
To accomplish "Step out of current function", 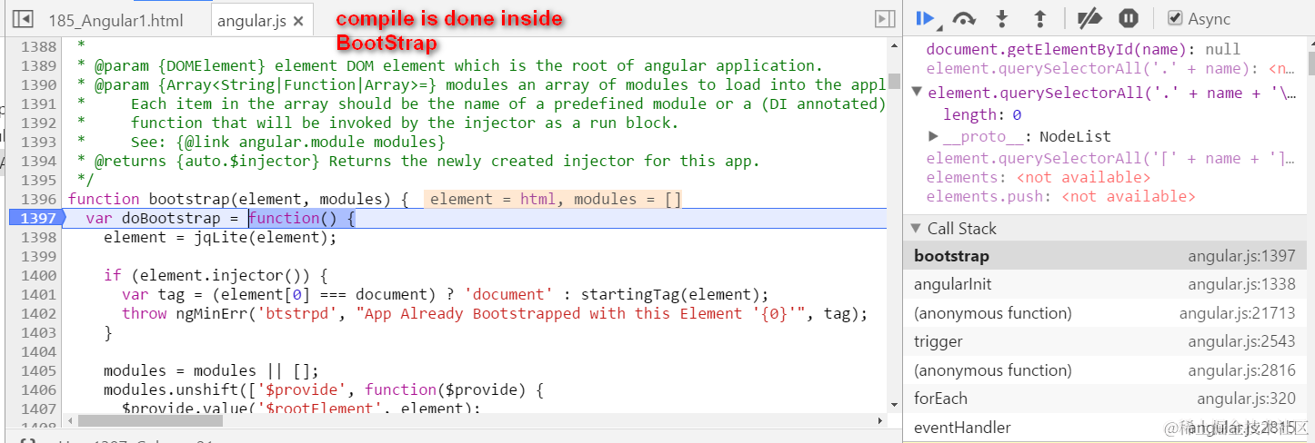I will [1040, 18].
